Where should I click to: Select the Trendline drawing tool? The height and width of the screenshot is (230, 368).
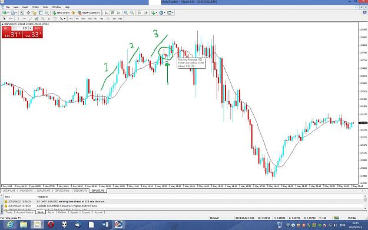[x=31, y=18]
